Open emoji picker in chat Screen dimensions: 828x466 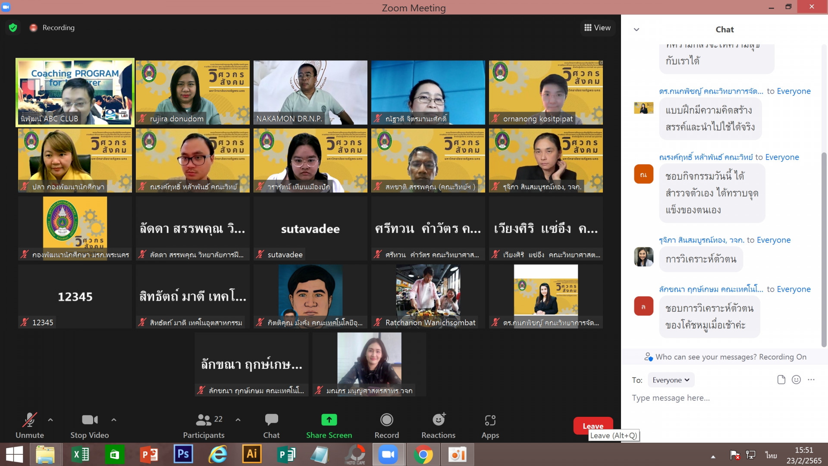(796, 380)
